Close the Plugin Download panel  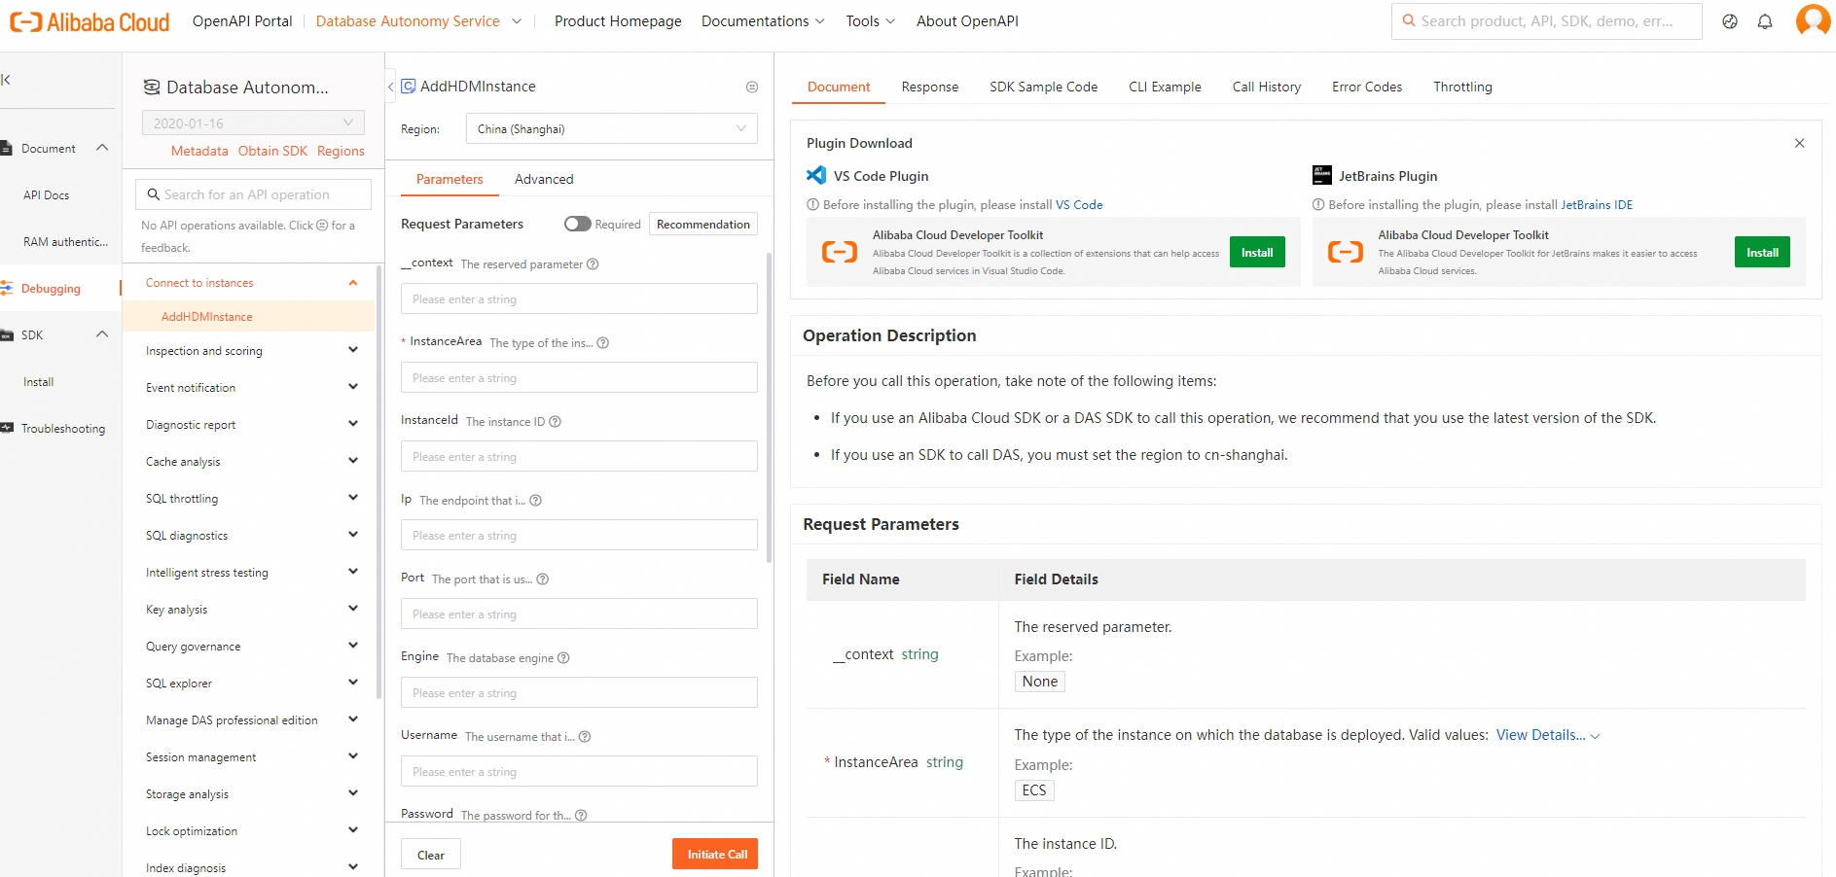tap(1800, 143)
